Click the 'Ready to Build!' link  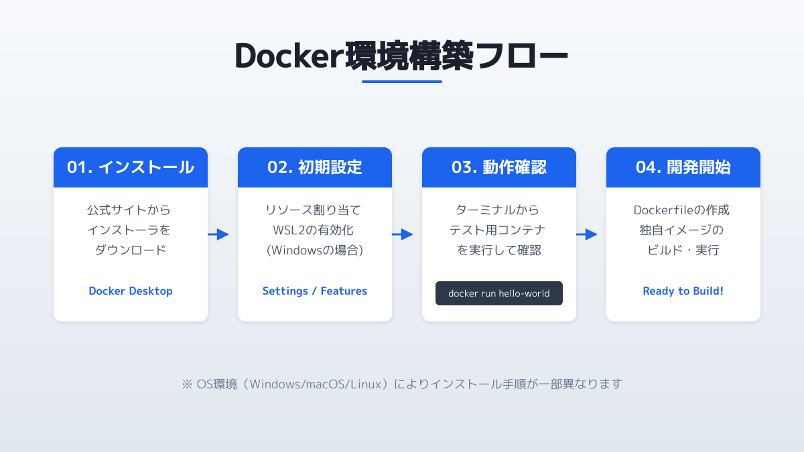pyautogui.click(x=683, y=291)
